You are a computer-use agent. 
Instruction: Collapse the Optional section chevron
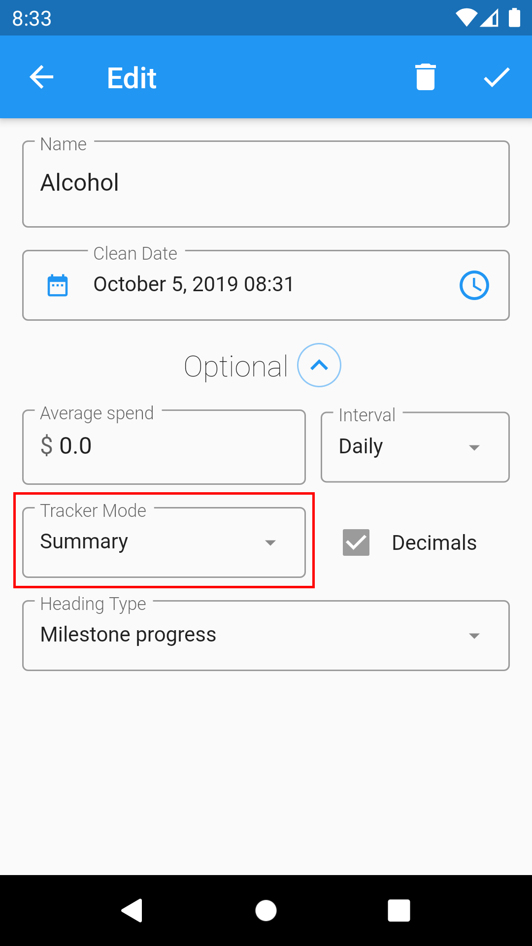click(x=319, y=365)
